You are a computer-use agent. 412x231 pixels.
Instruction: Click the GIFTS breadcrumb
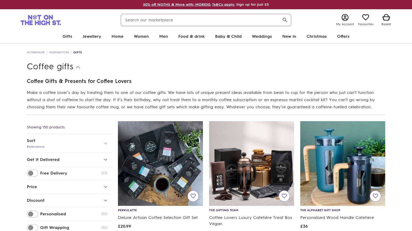pyautogui.click(x=78, y=52)
